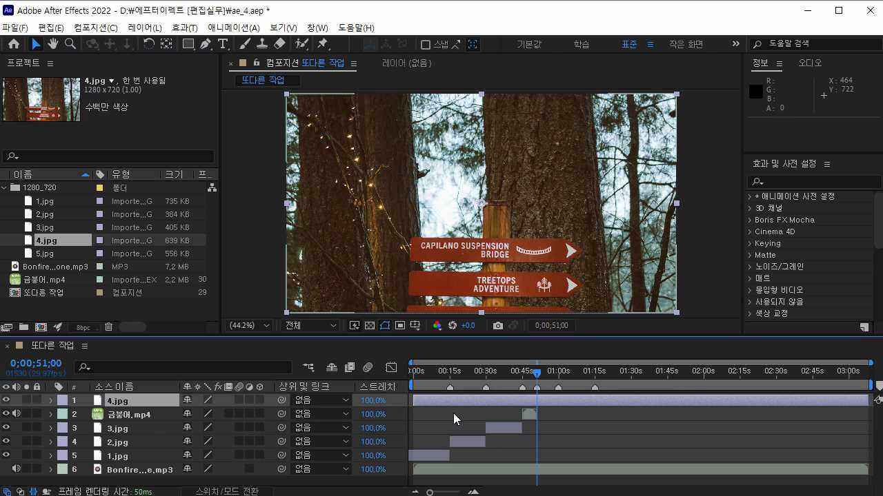This screenshot has height=496, width=883.
Task: Select the Rotation tool
Action: [x=148, y=44]
